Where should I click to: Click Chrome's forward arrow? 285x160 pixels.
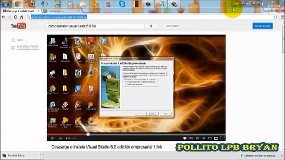click(9, 17)
